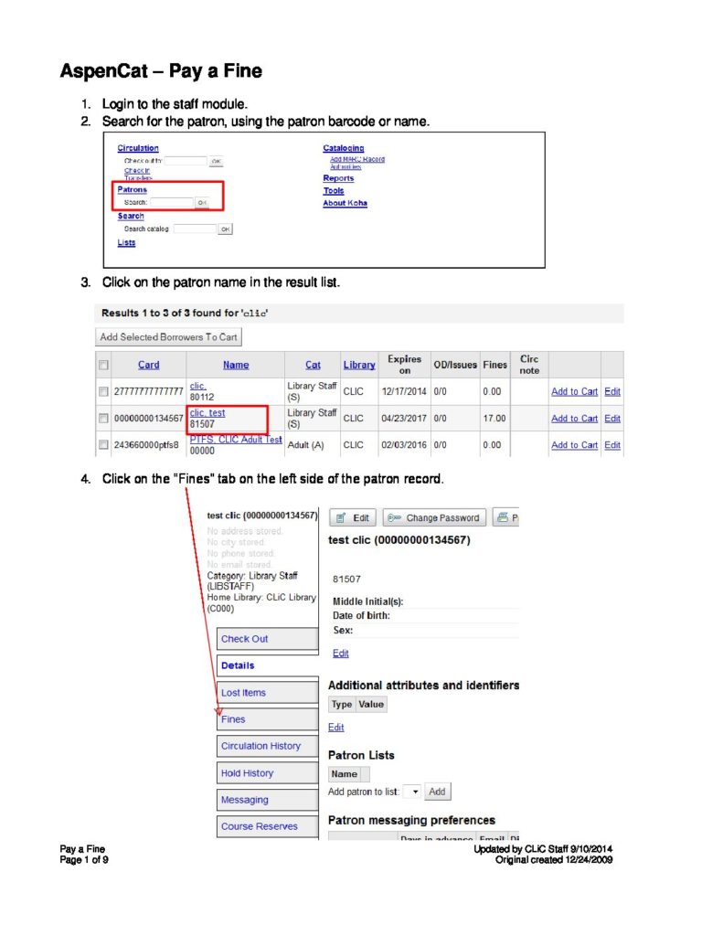Switch to the Circulation History tab
723x936 pixels.
tap(260, 746)
